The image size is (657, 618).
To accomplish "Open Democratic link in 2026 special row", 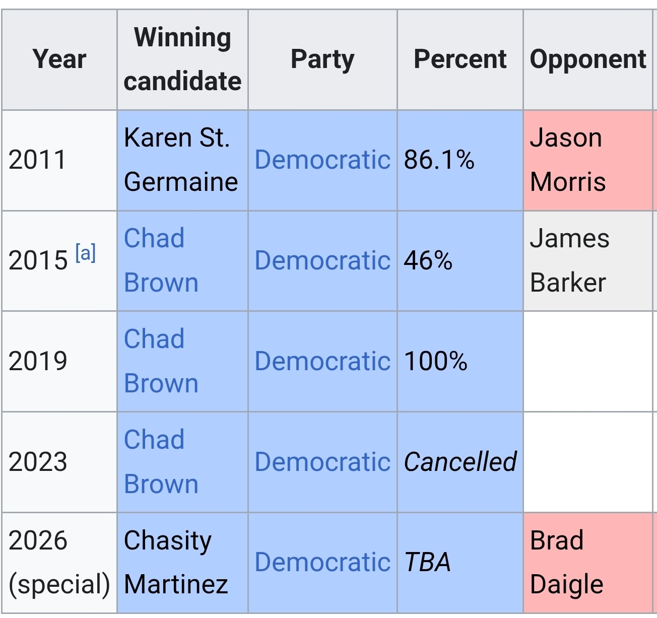I will pyautogui.click(x=322, y=562).
